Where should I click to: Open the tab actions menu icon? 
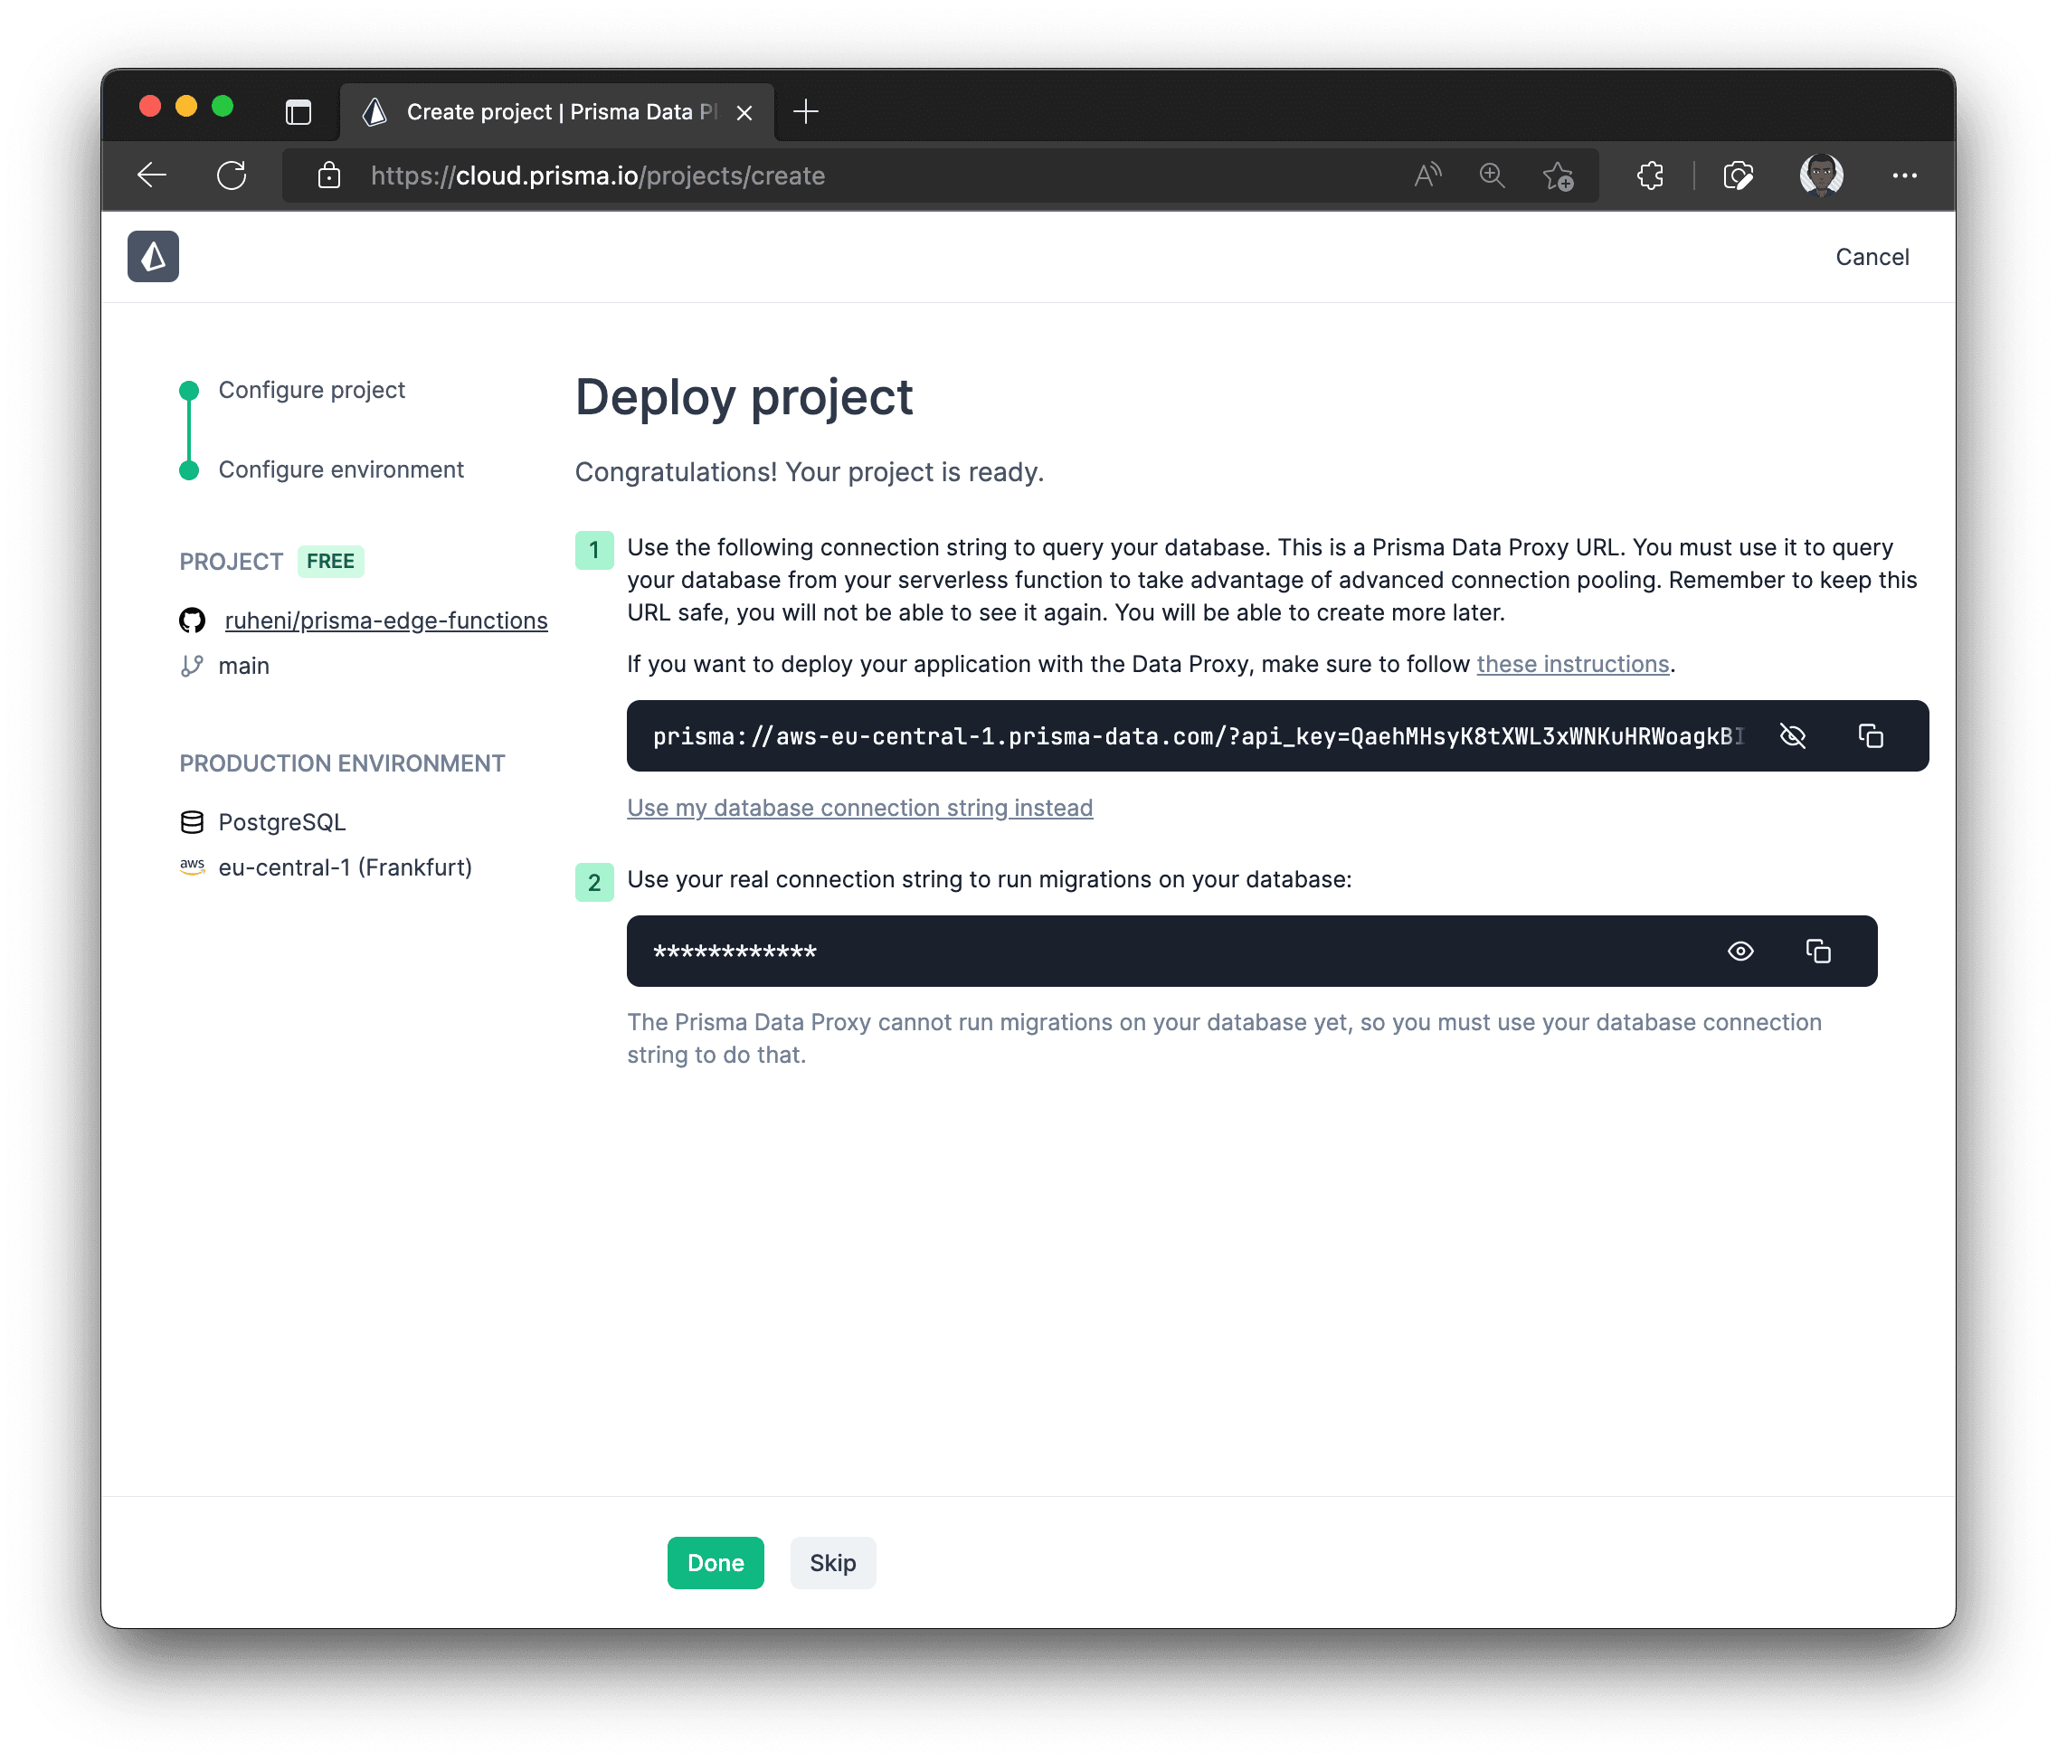pyautogui.click(x=298, y=112)
